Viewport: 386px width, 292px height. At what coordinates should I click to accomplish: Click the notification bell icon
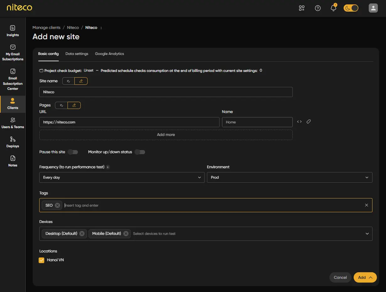click(334, 8)
